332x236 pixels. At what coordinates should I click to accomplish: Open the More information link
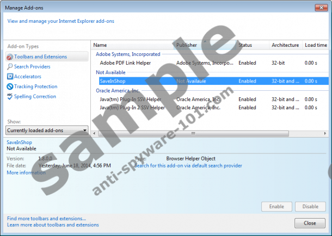pyautogui.click(x=26, y=172)
